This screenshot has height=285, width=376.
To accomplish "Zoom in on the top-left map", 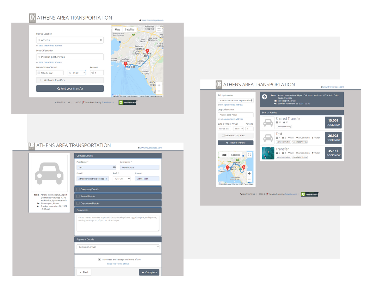I will point(159,85).
